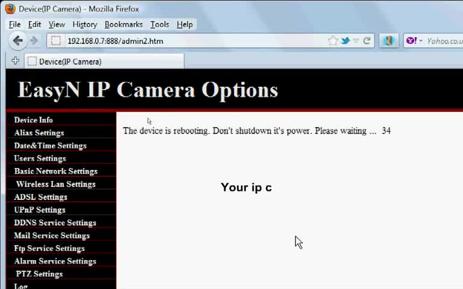Viewport: 463px width, 289px height.
Task: Open Ftp Service Settings
Action: 49,248
